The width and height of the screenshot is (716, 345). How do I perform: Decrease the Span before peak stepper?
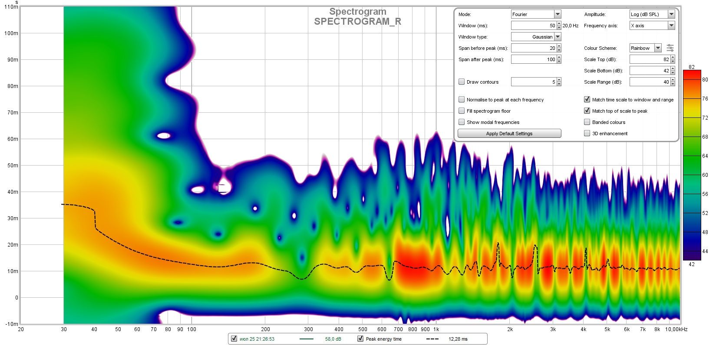[x=559, y=50]
